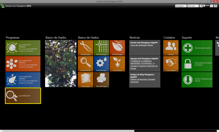Open the DWGsManager tile
219x132 pixels.
pyautogui.click(x=101, y=48)
